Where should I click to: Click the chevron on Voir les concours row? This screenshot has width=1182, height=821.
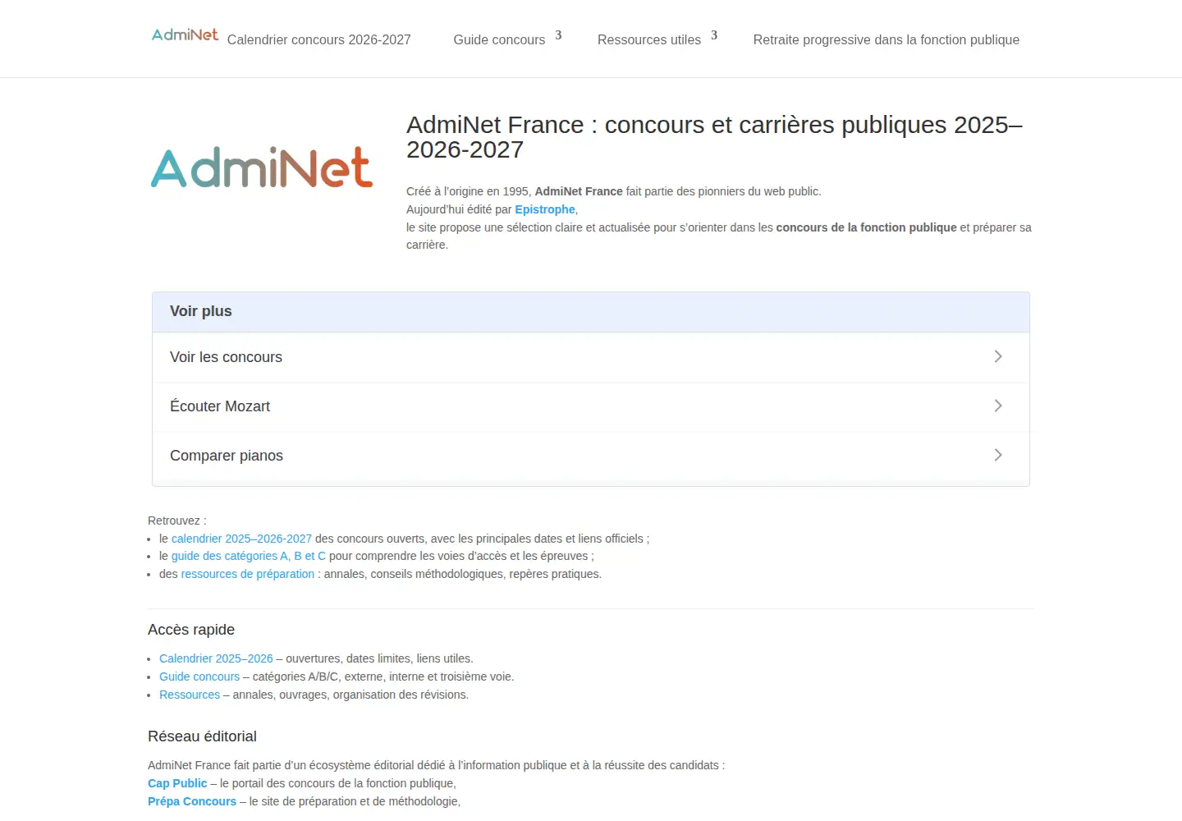point(998,356)
